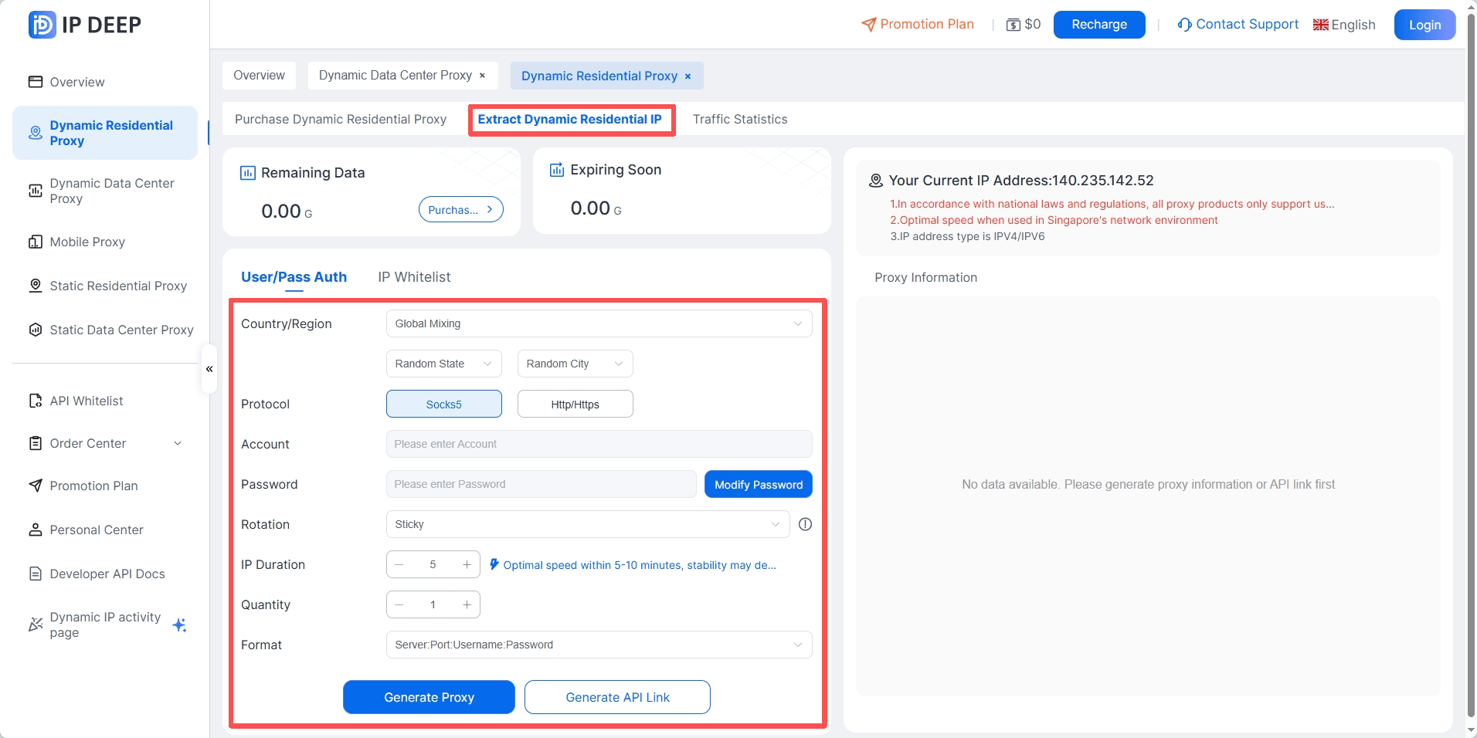Click the Mobile Proxy sidebar icon
The height and width of the screenshot is (738, 1477).
coord(36,242)
